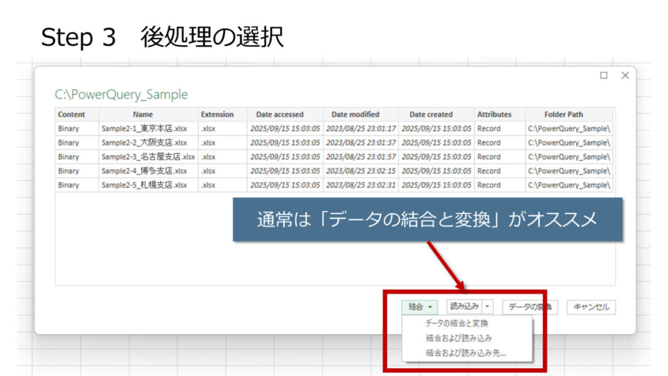Image resolution: width=668 pixels, height=376 pixels.
Task: Click date modified 2023/08/25 23:01:57
Action: (x=361, y=157)
